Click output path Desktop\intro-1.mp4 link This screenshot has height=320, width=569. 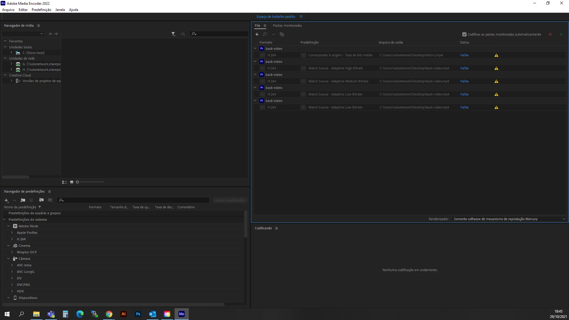[411, 55]
